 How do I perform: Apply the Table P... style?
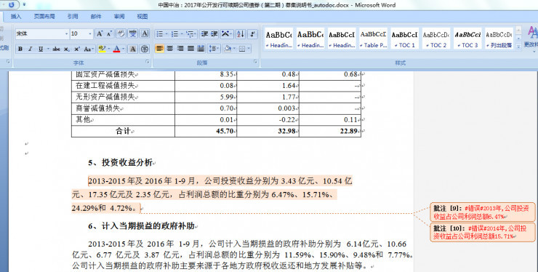[x=373, y=39]
